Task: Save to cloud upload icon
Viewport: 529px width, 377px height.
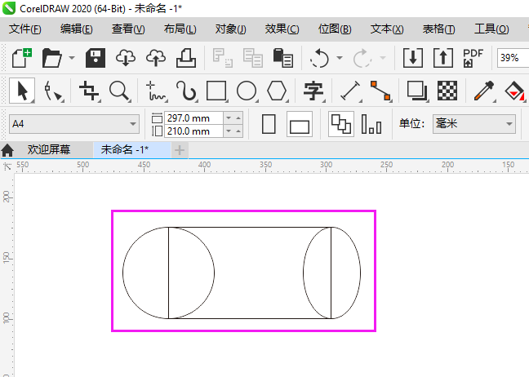Action: [156, 58]
